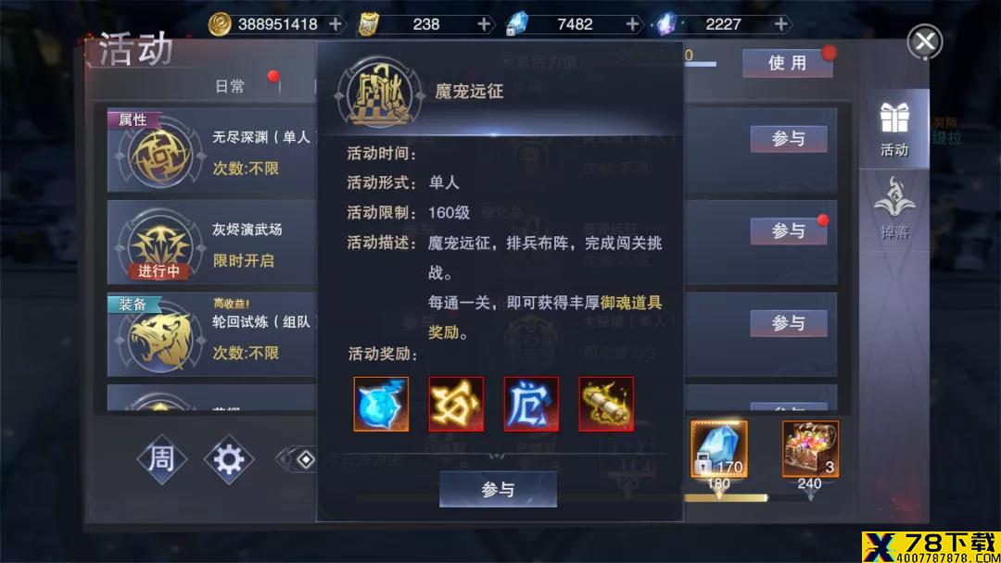The height and width of the screenshot is (563, 1001).
Task: Close the activity window
Action: (x=925, y=42)
